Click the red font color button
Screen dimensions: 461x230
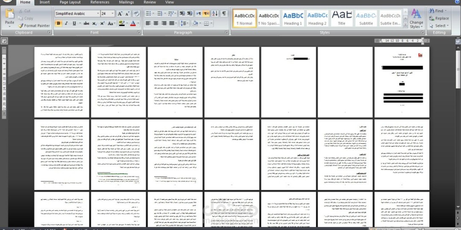(x=133, y=23)
